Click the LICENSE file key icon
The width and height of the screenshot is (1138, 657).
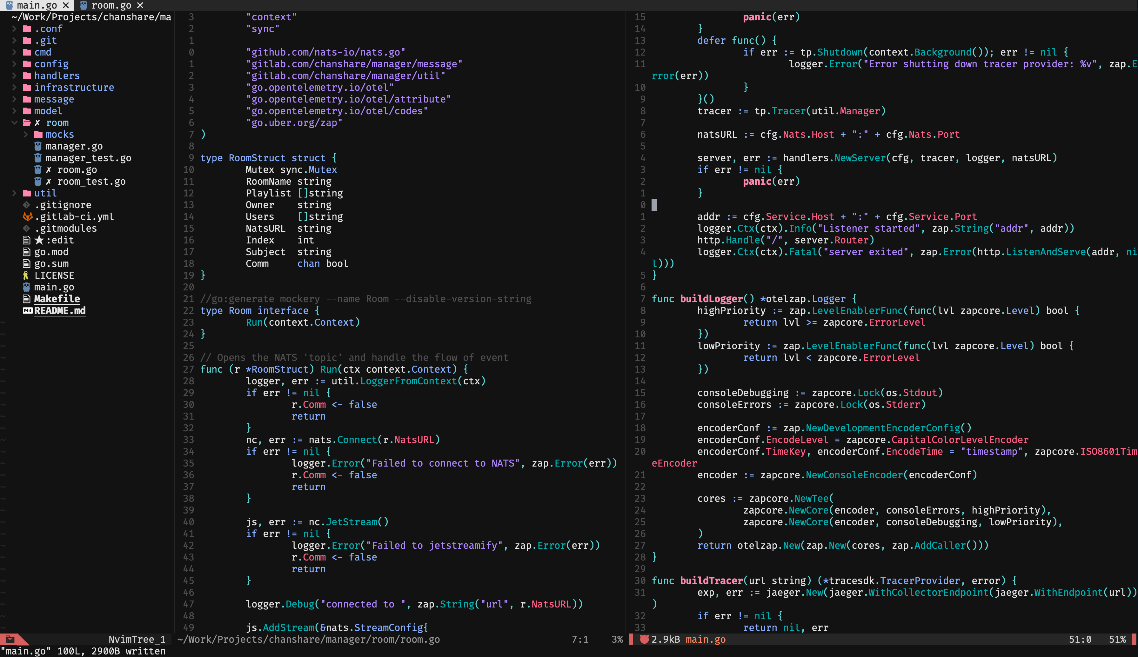tap(26, 275)
